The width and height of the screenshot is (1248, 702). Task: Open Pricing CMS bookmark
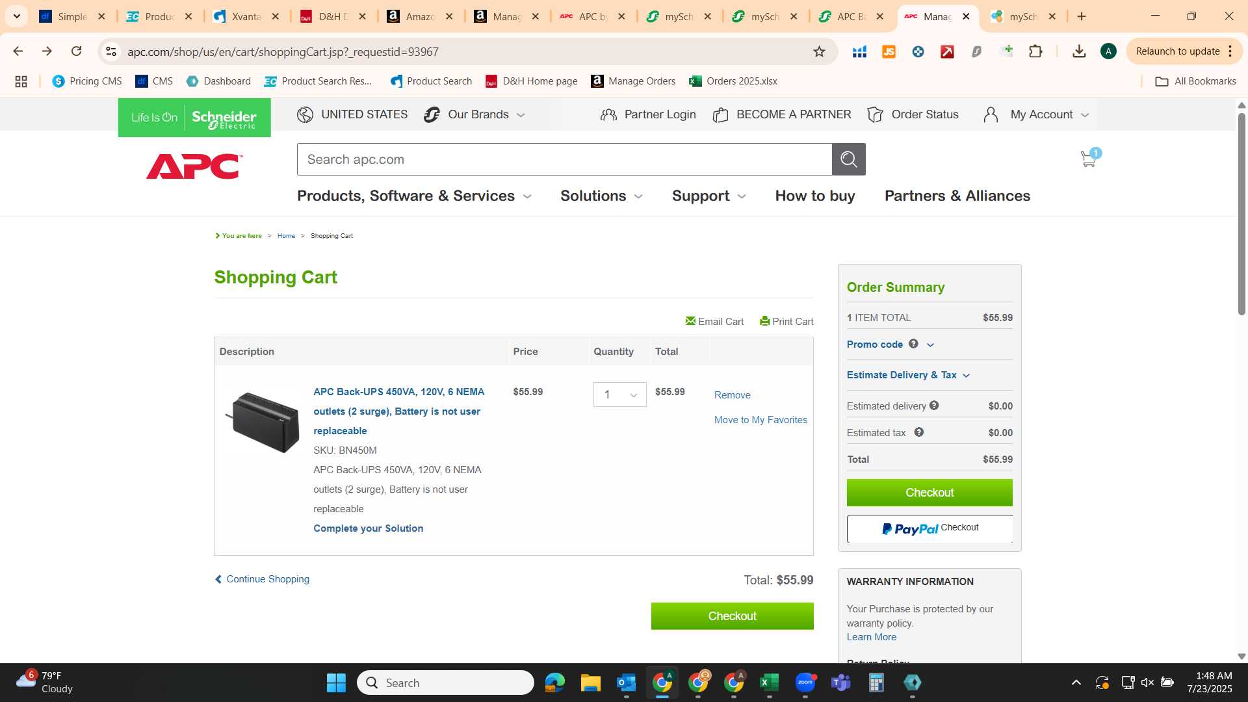(87, 81)
